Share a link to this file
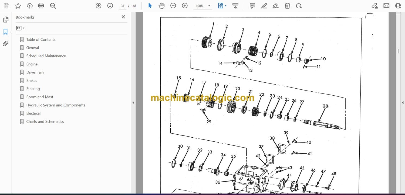 [x=374, y=6]
